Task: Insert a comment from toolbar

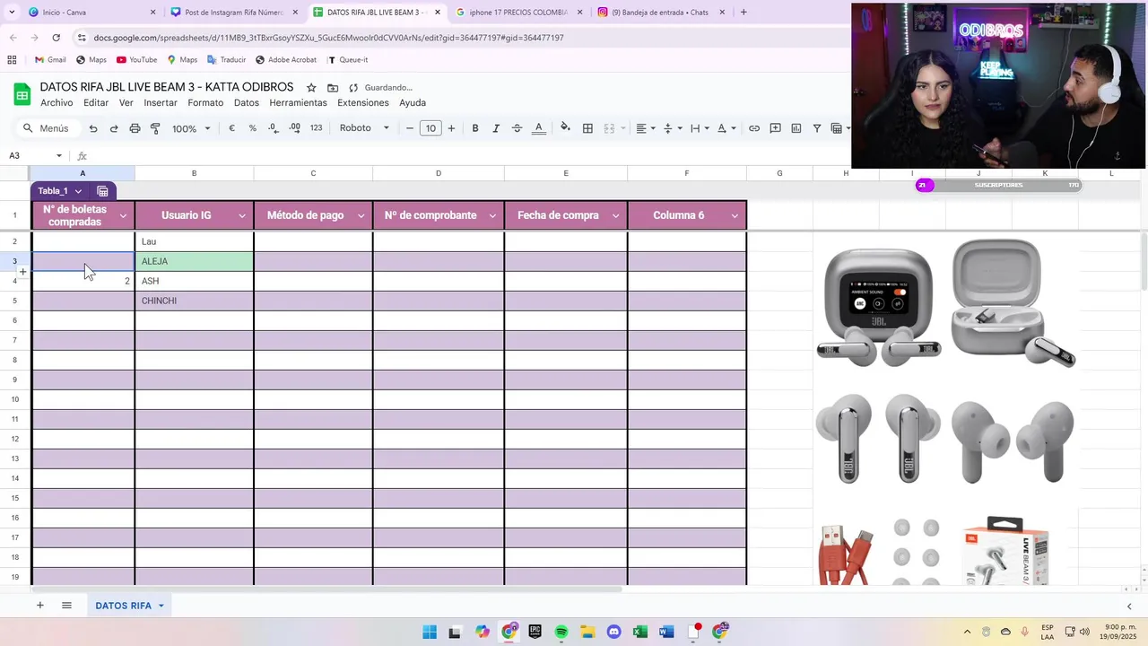Action: click(x=775, y=128)
